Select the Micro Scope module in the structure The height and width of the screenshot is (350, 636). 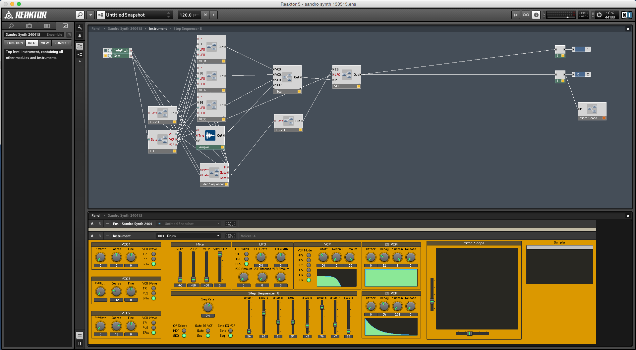[x=592, y=111]
